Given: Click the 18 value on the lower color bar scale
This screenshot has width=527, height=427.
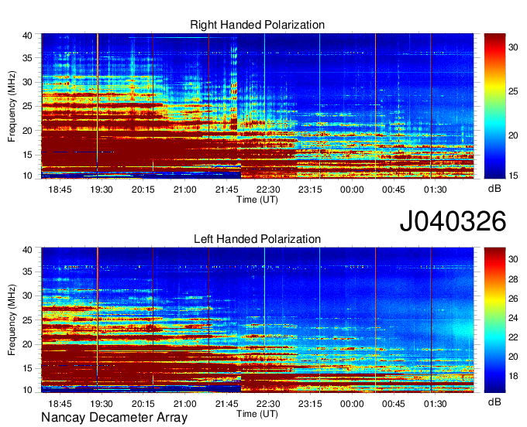Looking at the screenshot, I should coord(513,376).
